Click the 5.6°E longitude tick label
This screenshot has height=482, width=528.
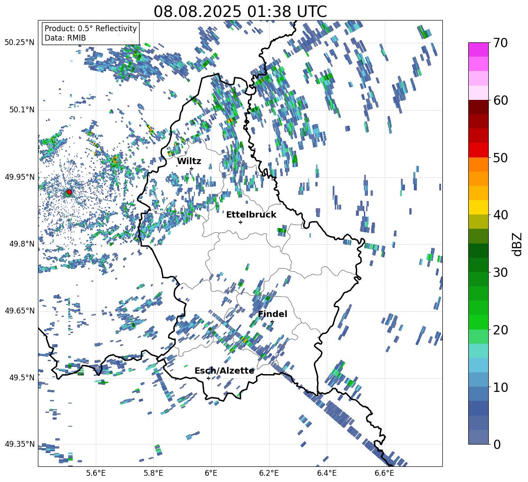coord(96,473)
